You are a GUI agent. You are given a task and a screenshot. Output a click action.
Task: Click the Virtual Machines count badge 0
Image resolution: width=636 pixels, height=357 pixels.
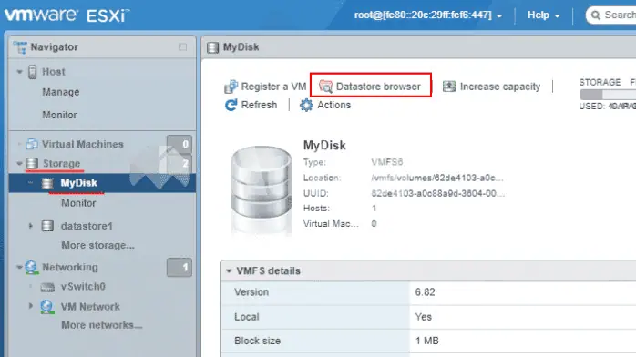coord(180,144)
